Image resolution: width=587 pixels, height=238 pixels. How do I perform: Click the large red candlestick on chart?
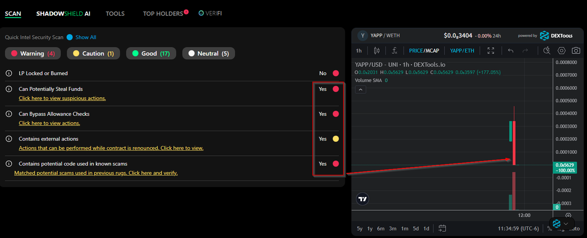tap(514, 142)
